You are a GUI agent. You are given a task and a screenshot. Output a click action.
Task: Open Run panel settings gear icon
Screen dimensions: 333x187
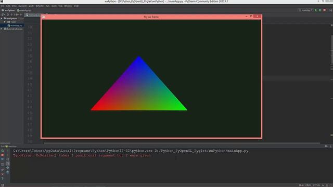pos(326,146)
